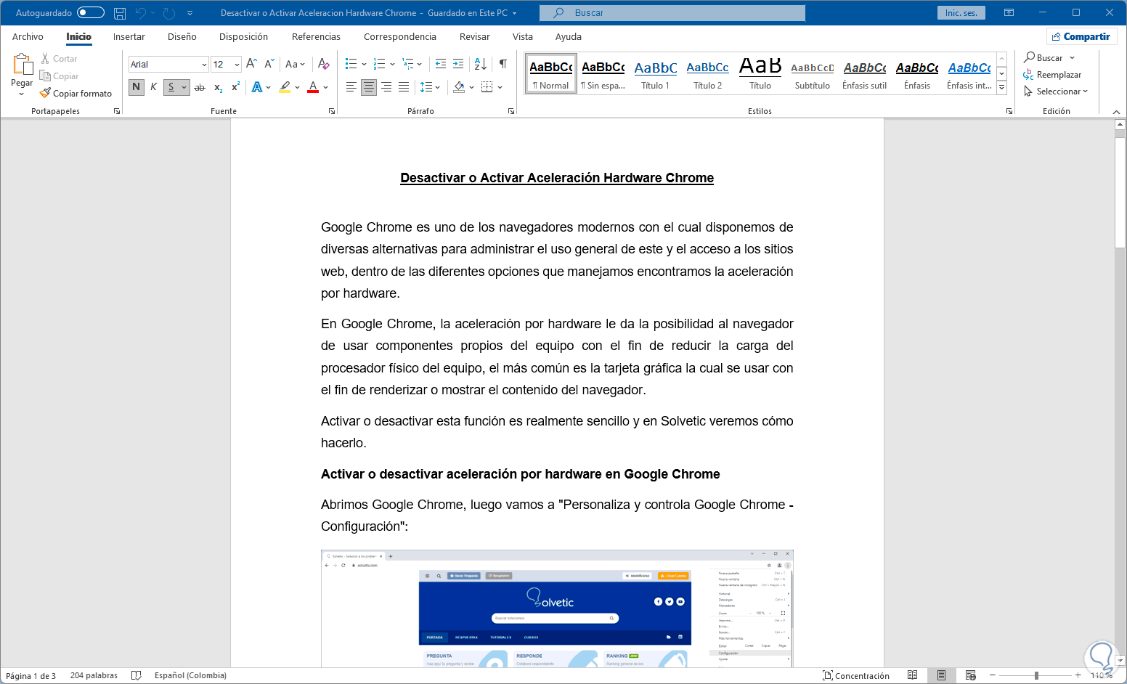Viewport: 1127px width, 684px height.
Task: Open the Arial font name dropdown
Action: click(x=204, y=65)
